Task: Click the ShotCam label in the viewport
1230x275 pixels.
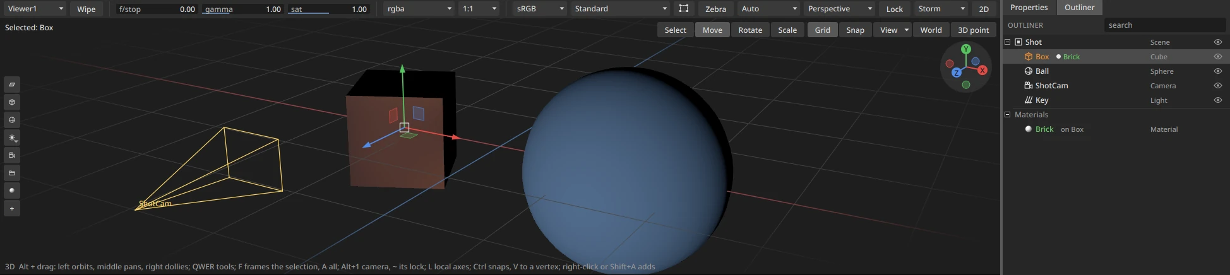Action: tap(155, 204)
